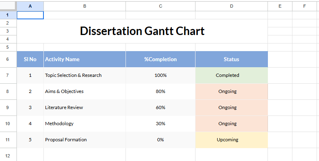Click row header number 12
Image resolution: width=319 pixels, height=161 pixels.
[x=8, y=155]
